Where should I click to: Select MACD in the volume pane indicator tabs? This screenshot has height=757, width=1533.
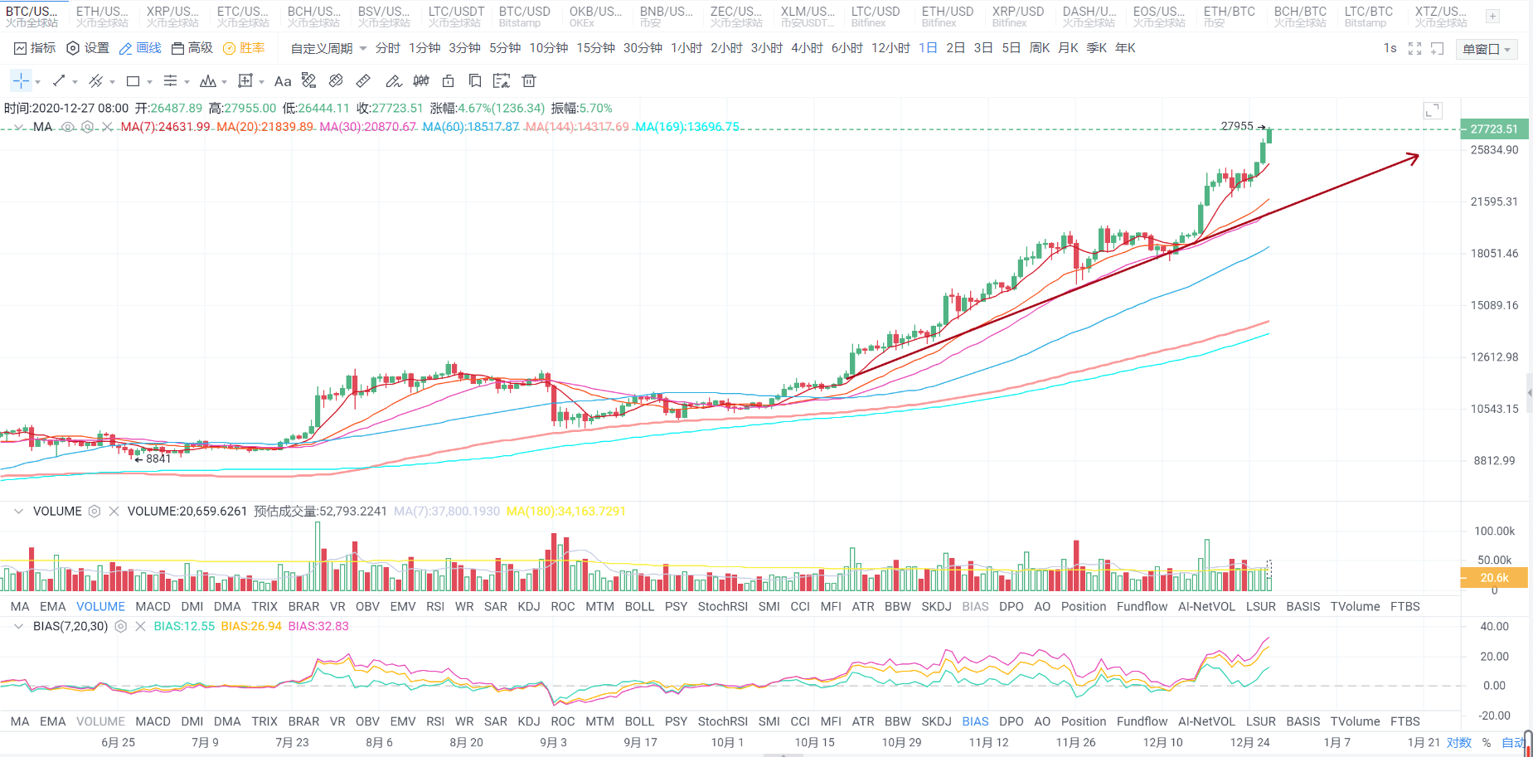coord(153,606)
